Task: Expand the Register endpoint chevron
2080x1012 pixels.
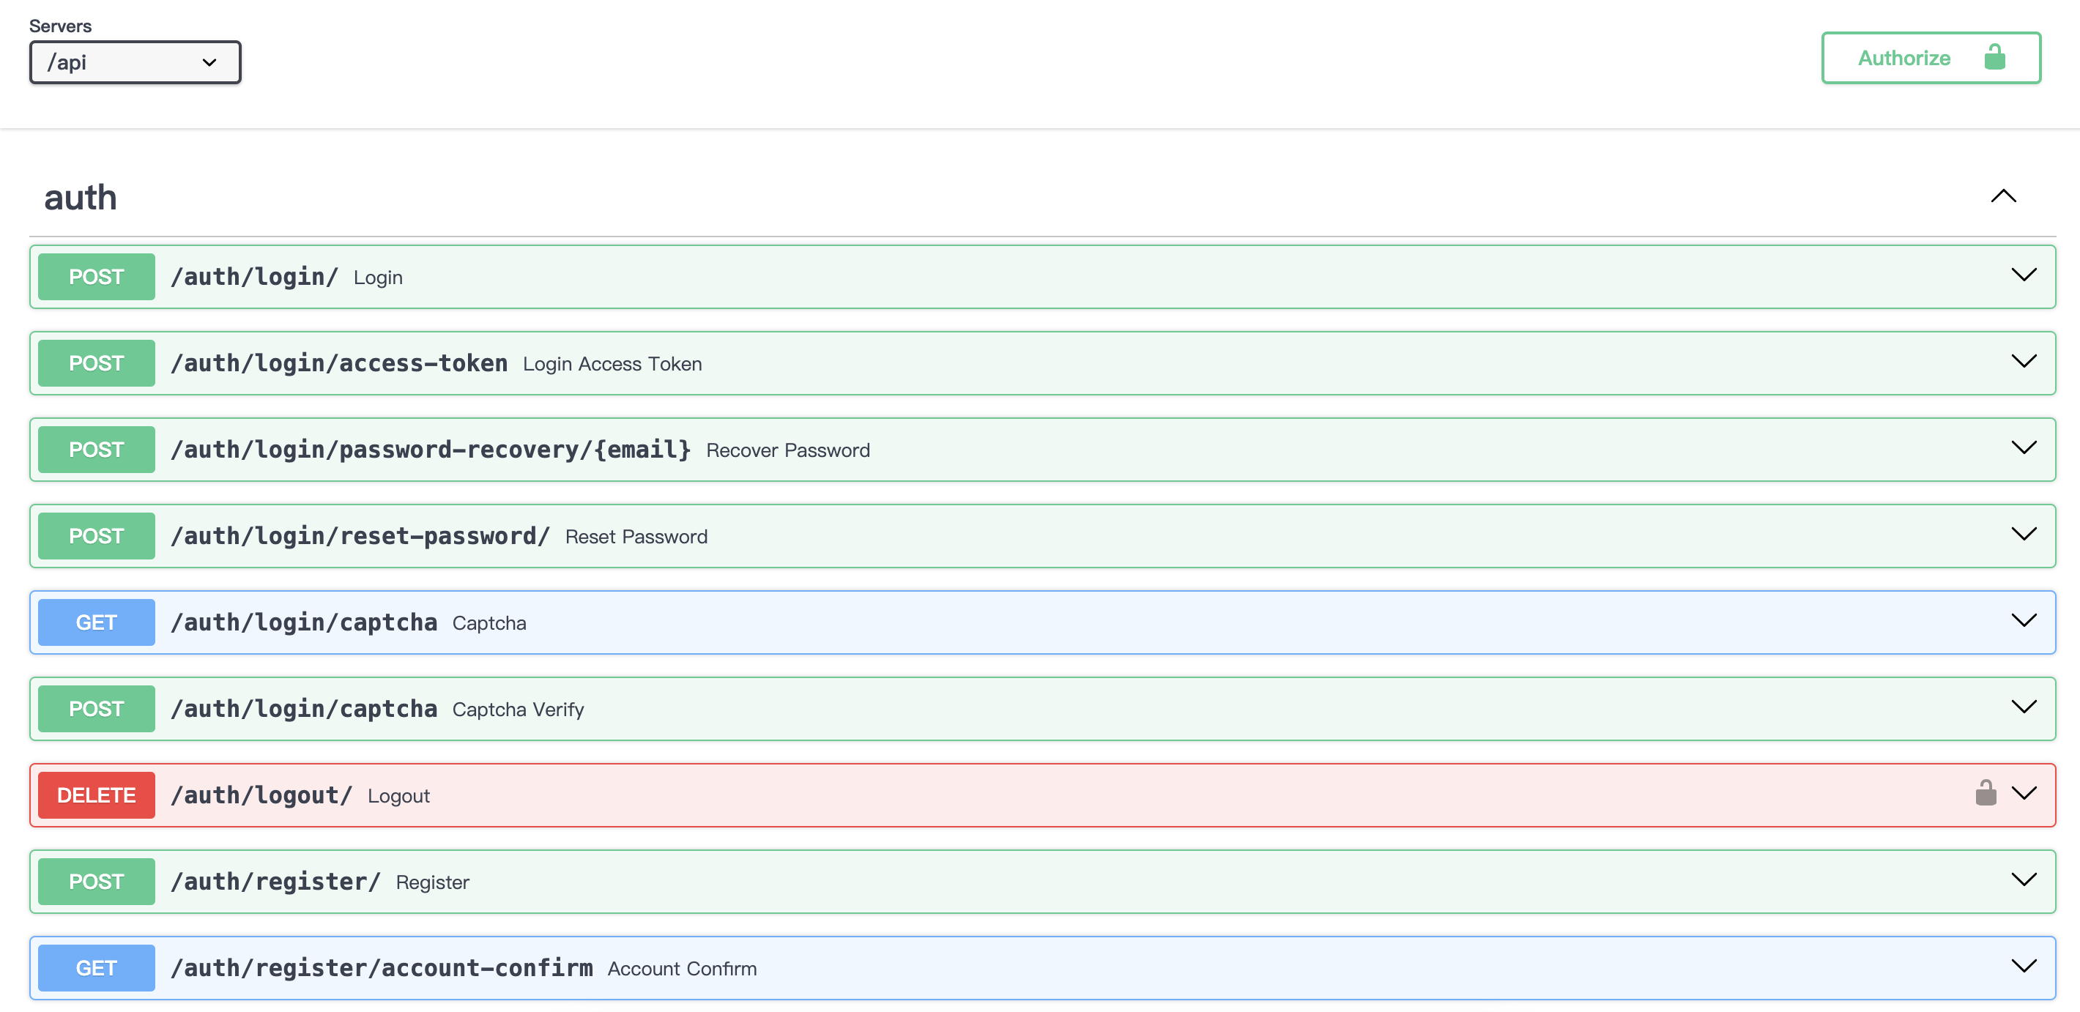Action: (x=2024, y=879)
